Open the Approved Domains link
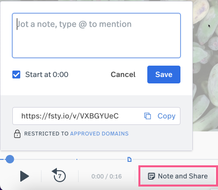 coord(99,134)
